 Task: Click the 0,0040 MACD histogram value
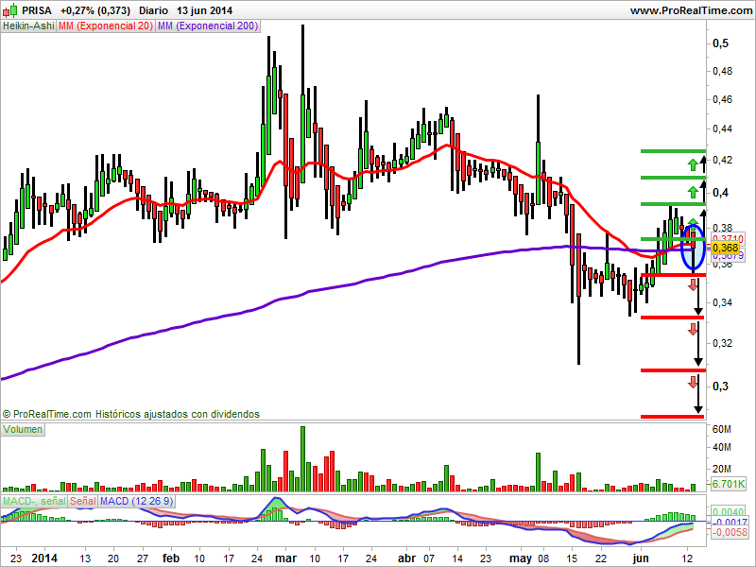point(727,512)
